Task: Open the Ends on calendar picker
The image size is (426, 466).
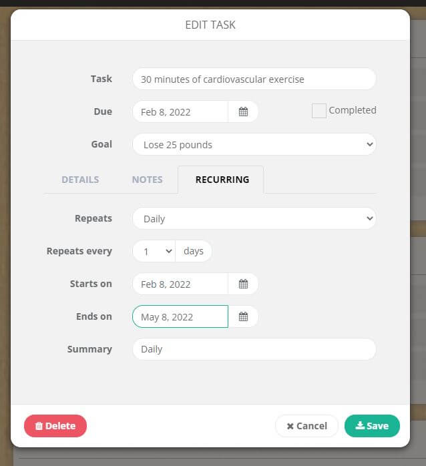Action: click(243, 316)
